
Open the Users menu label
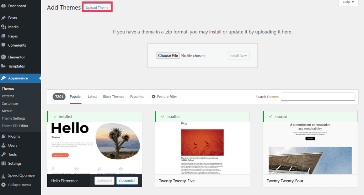(x=13, y=145)
